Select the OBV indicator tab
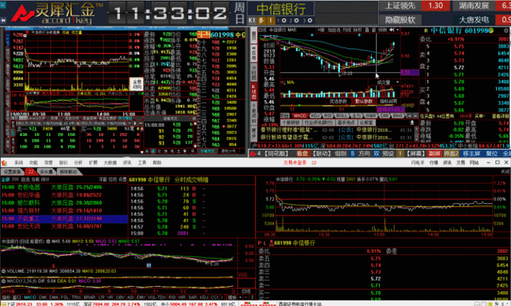This screenshot has width=511, height=306. pos(120,297)
